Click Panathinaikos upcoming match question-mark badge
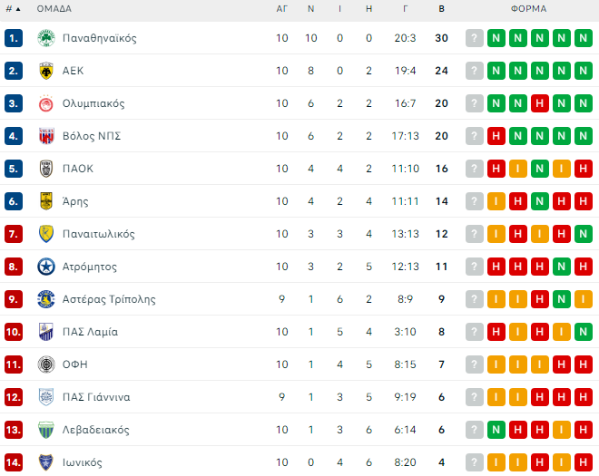The image size is (599, 476). click(x=475, y=38)
